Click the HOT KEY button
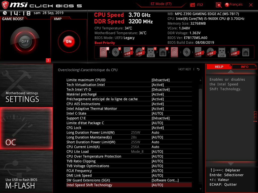258x193 pixels. coord(185,69)
